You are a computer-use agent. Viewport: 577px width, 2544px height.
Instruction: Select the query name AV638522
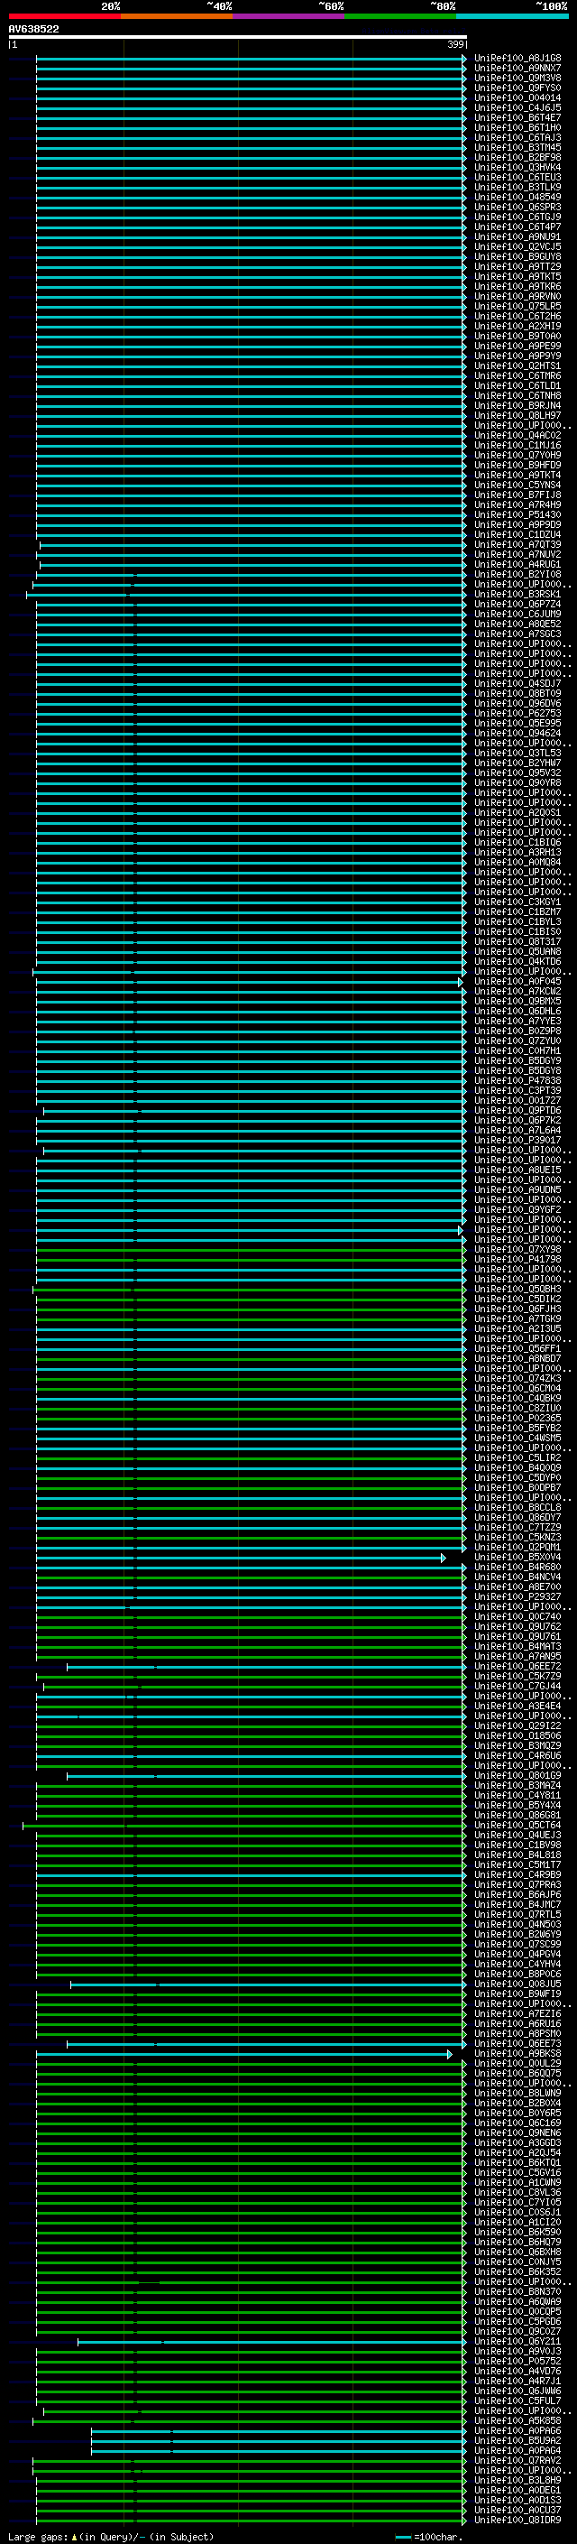pyautogui.click(x=33, y=30)
